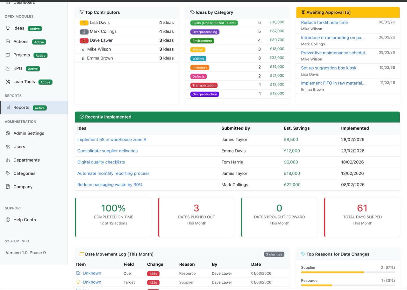
Task: Click the Set up suggestion box kiosk link
Action: point(328,68)
